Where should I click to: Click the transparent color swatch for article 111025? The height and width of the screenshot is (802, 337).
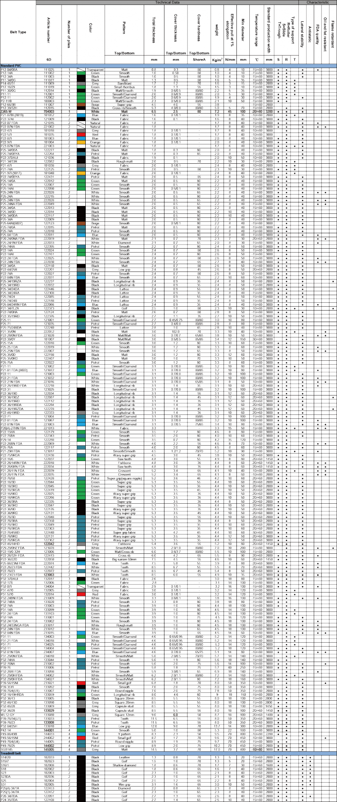(83, 69)
